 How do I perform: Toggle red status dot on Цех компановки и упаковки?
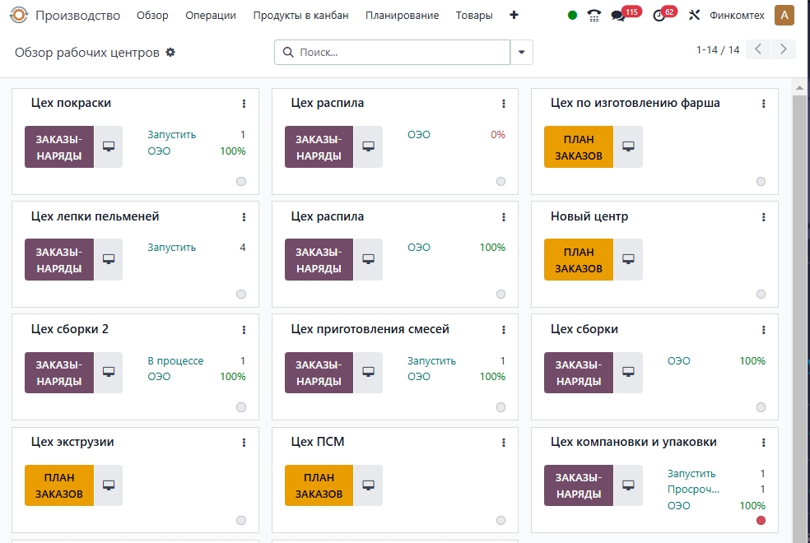tap(761, 520)
